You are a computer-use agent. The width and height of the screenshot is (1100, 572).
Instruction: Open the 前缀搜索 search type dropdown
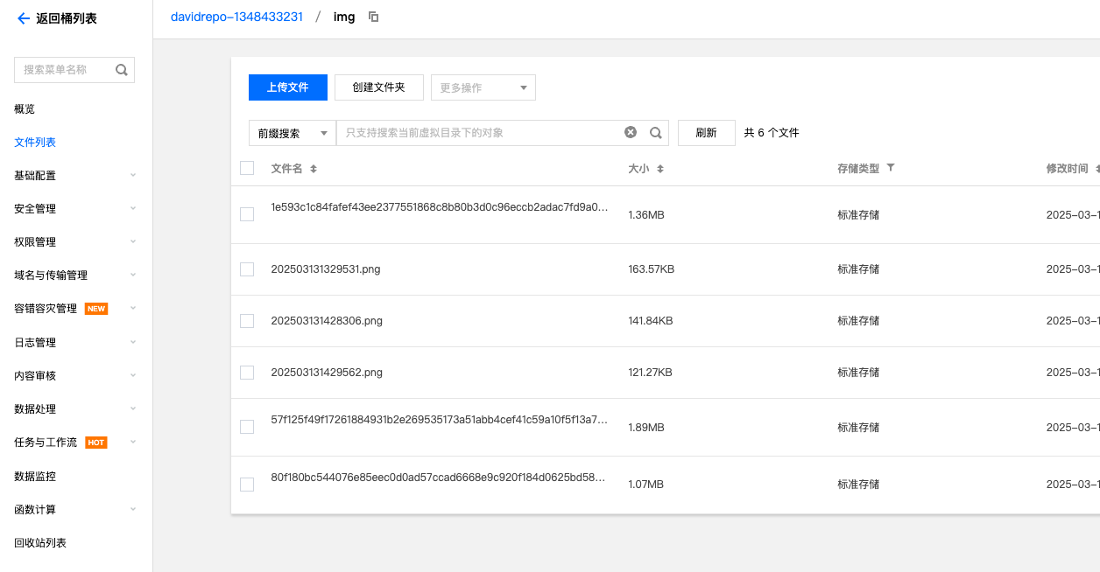tap(293, 133)
